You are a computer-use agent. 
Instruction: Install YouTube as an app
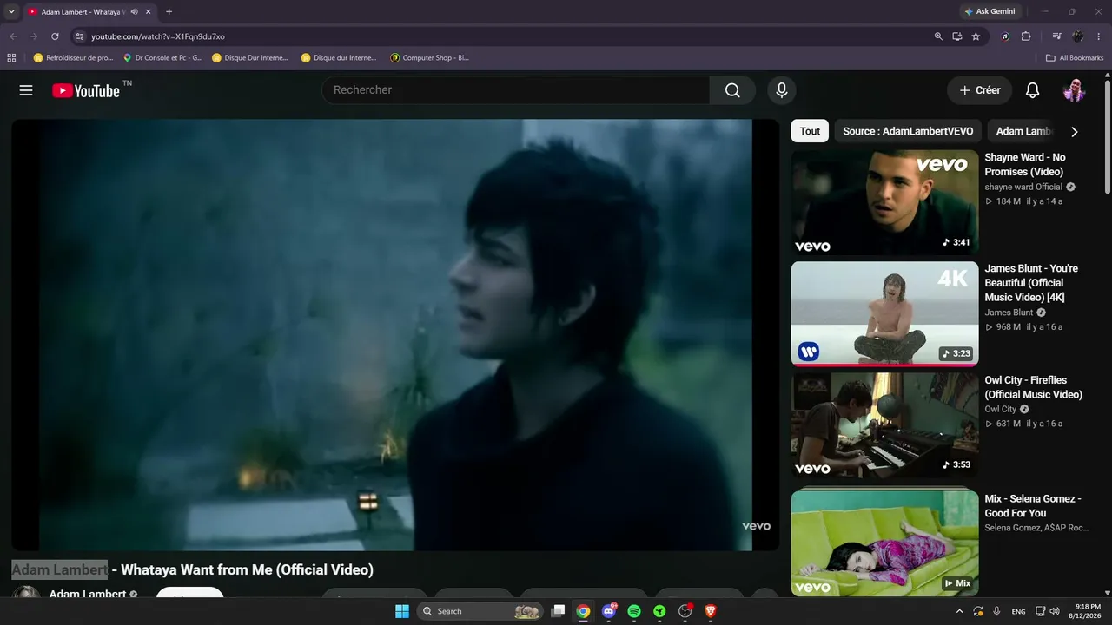[956, 36]
